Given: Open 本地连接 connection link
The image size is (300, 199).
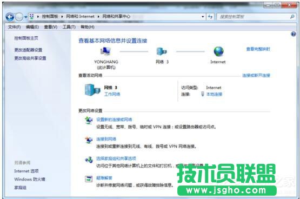Looking at the screenshot, I should click(x=214, y=94).
